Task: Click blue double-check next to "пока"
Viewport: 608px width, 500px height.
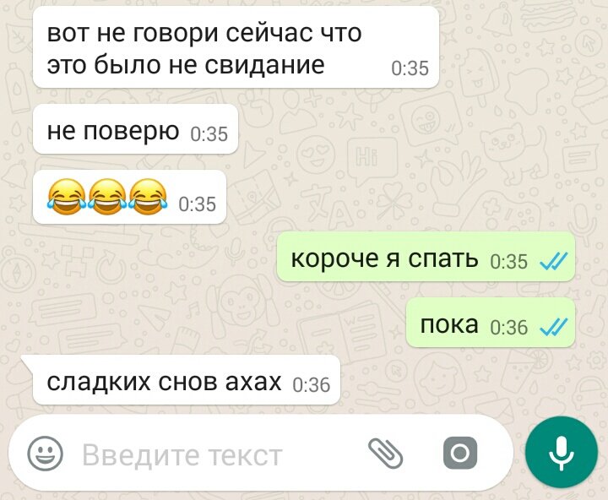Action: click(554, 327)
